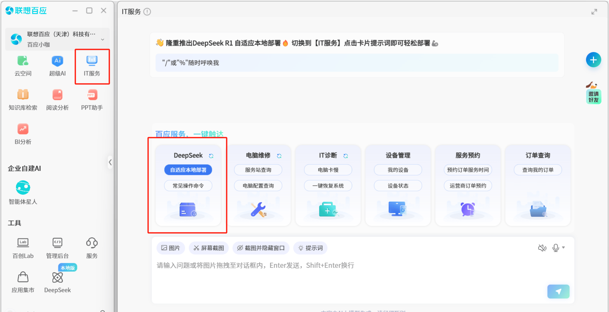Image resolution: width=609 pixels, height=312 pixels.
Task: Expand the microphone options arrow
Action: 563,248
